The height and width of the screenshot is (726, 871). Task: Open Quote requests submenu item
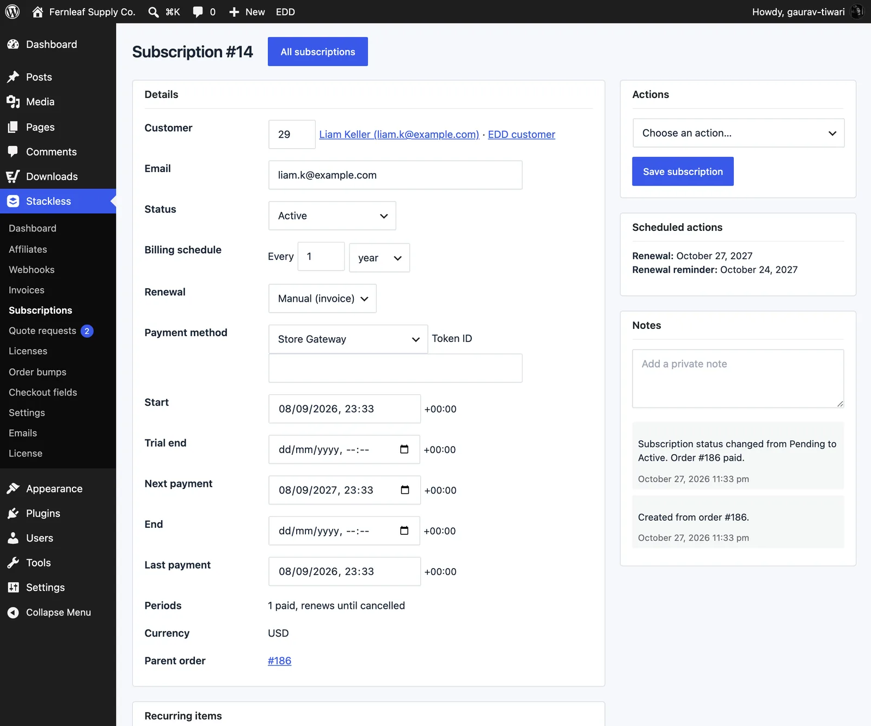point(42,331)
